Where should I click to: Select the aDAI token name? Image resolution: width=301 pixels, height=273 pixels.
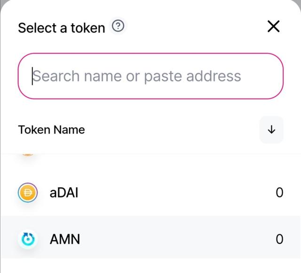pyautogui.click(x=64, y=193)
